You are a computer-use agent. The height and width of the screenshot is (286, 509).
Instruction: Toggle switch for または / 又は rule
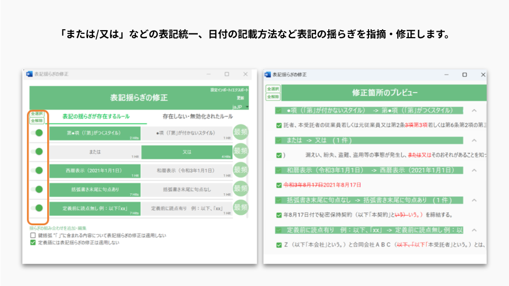tap(37, 151)
